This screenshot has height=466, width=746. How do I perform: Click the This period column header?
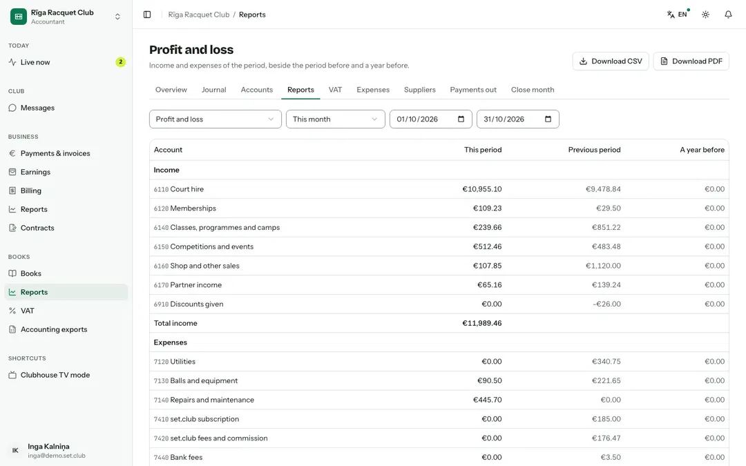[x=483, y=150]
